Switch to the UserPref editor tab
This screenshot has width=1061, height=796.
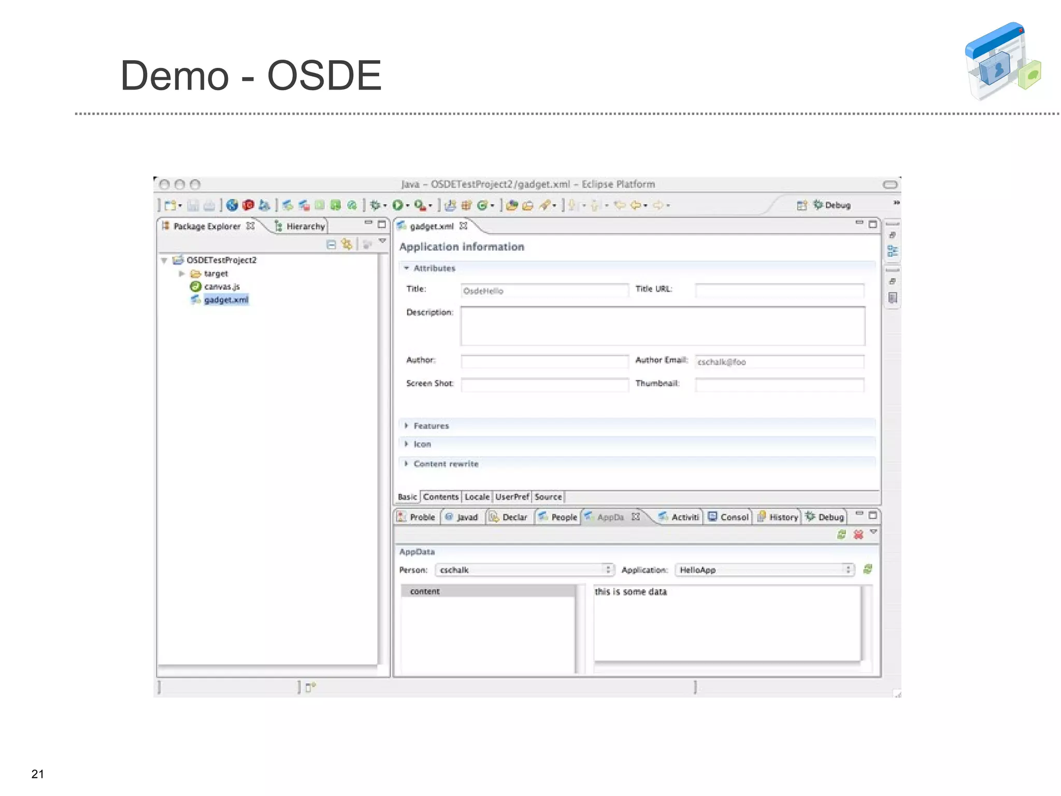tap(512, 497)
